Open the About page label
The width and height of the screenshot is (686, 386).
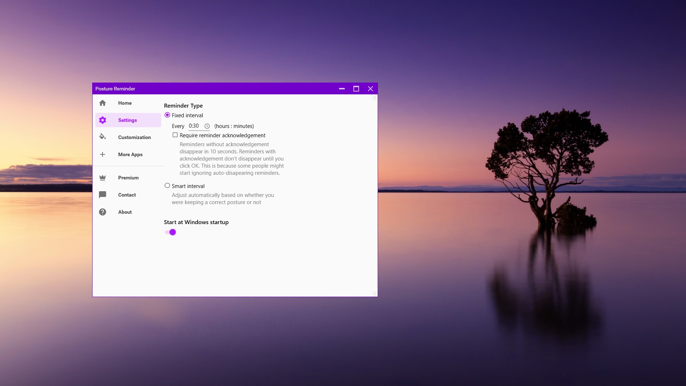coord(125,212)
